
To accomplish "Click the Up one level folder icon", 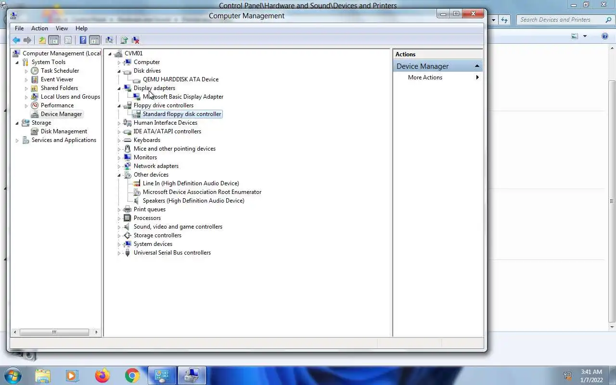I will pyautogui.click(x=42, y=40).
